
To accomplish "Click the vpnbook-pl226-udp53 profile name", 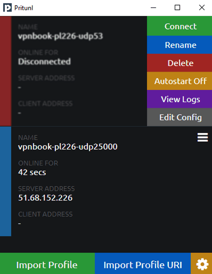I will tap(60, 36).
